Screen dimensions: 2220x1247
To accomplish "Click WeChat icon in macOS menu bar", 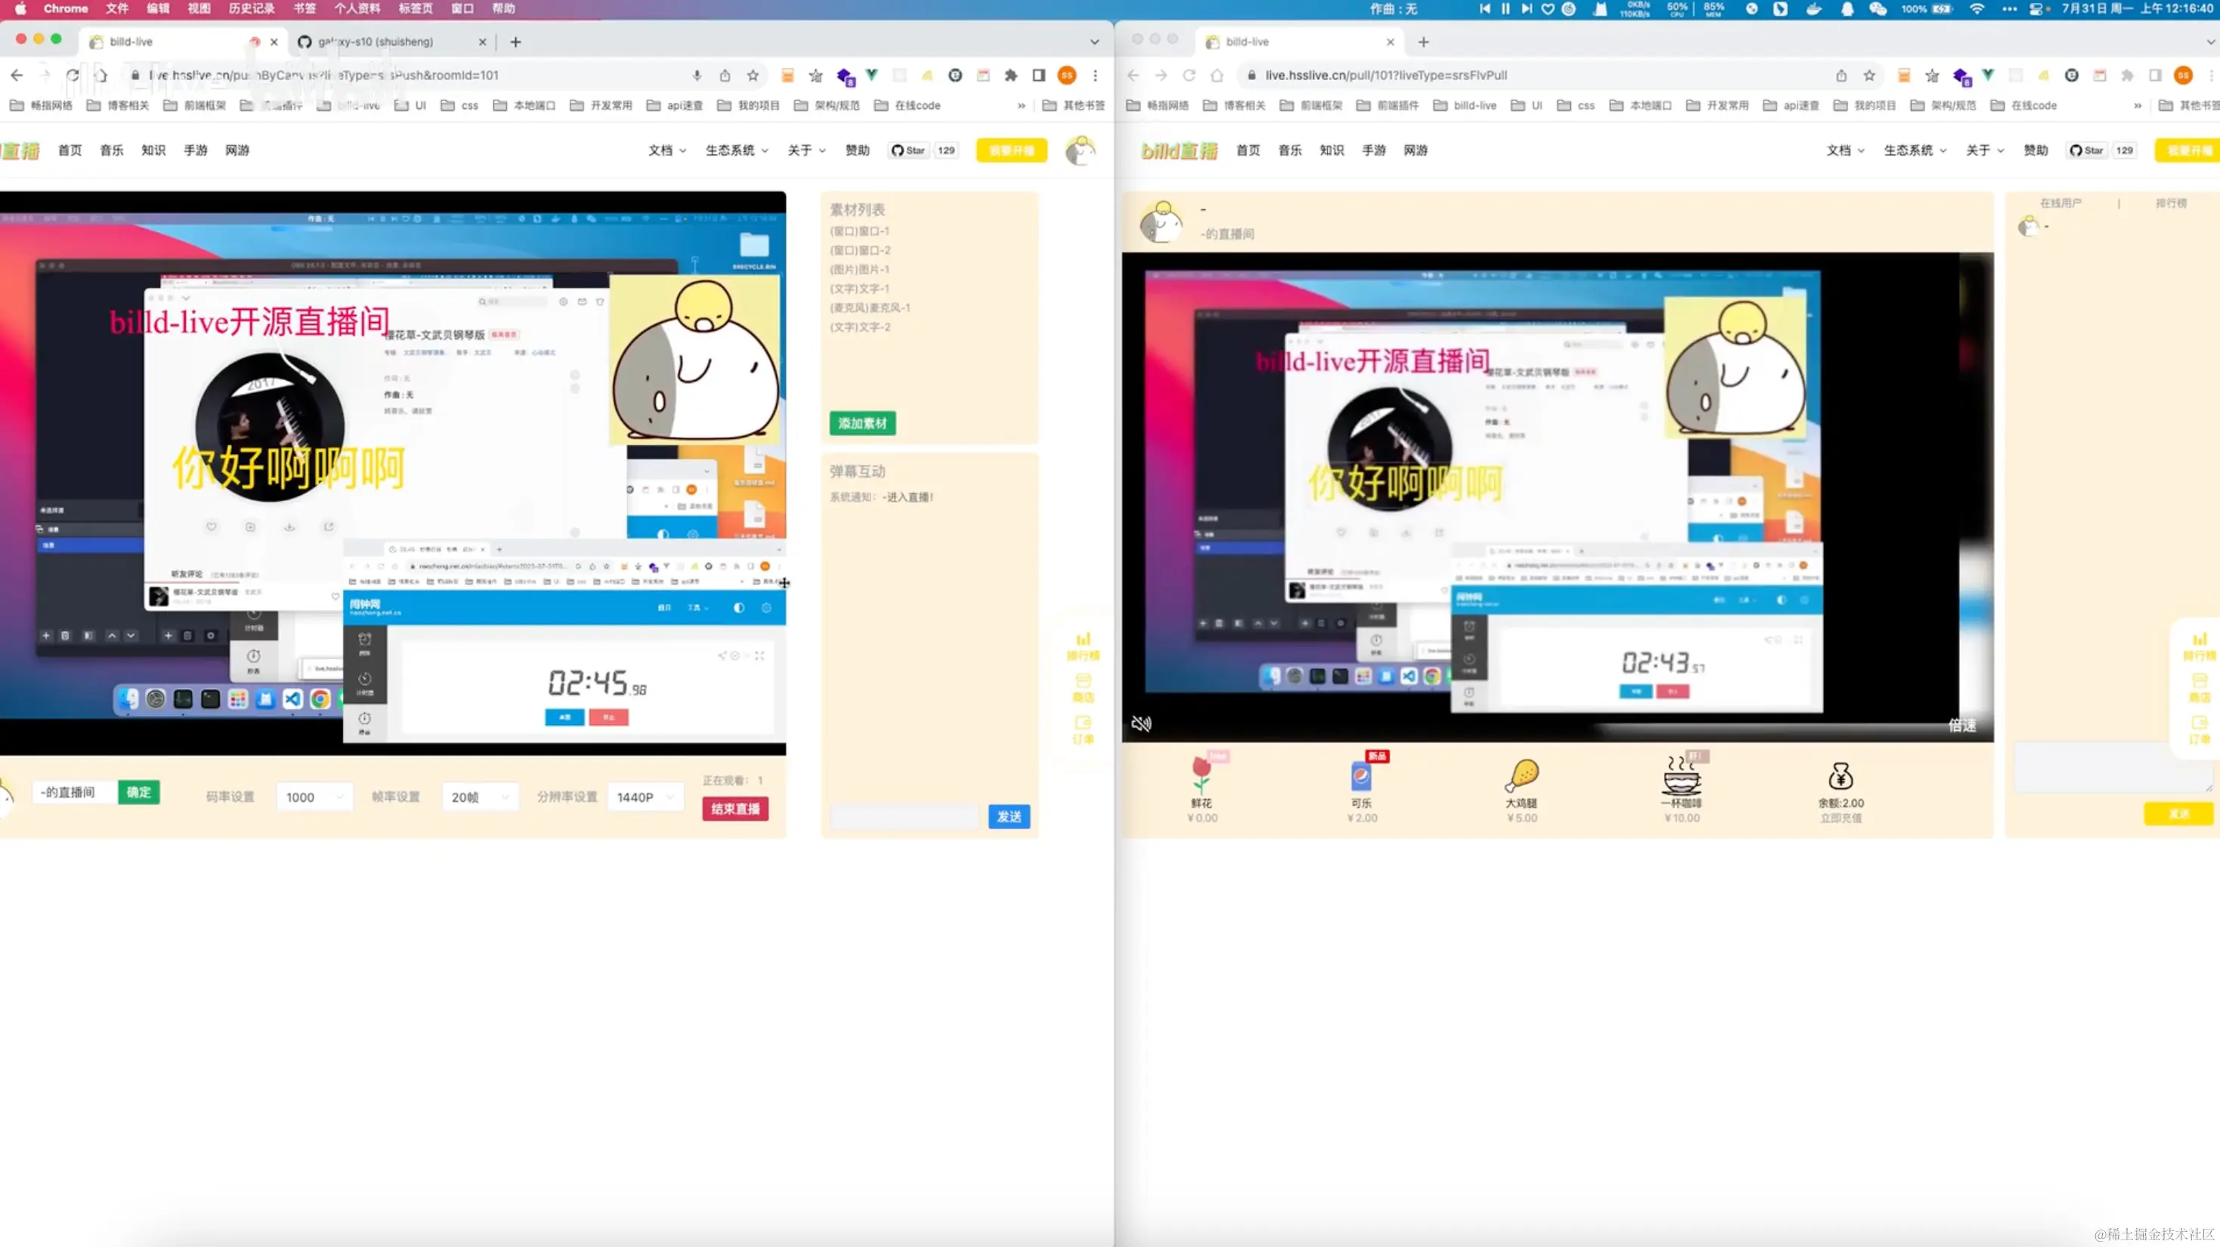I will [1878, 8].
